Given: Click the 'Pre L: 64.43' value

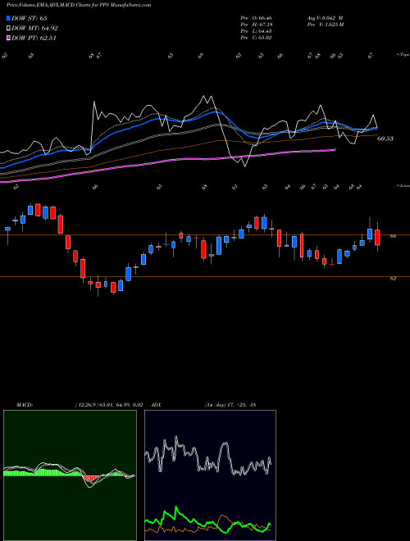Looking at the screenshot, I should coord(256,31).
